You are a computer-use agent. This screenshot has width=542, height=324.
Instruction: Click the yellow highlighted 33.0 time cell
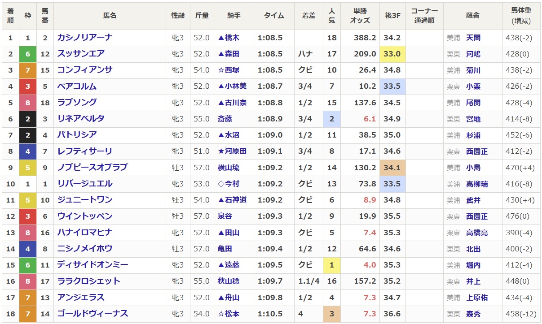point(392,54)
